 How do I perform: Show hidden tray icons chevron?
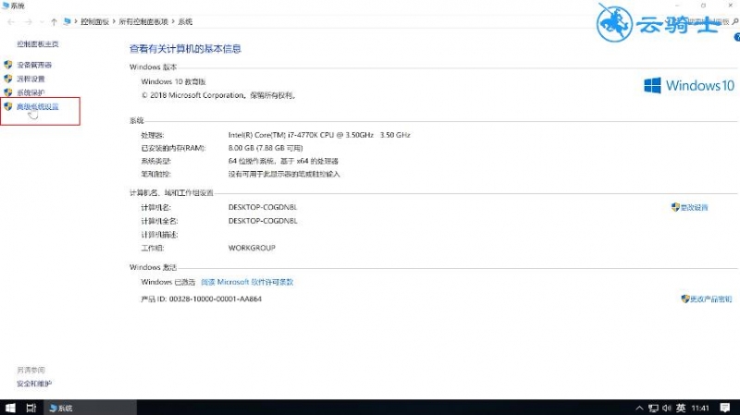pos(639,408)
